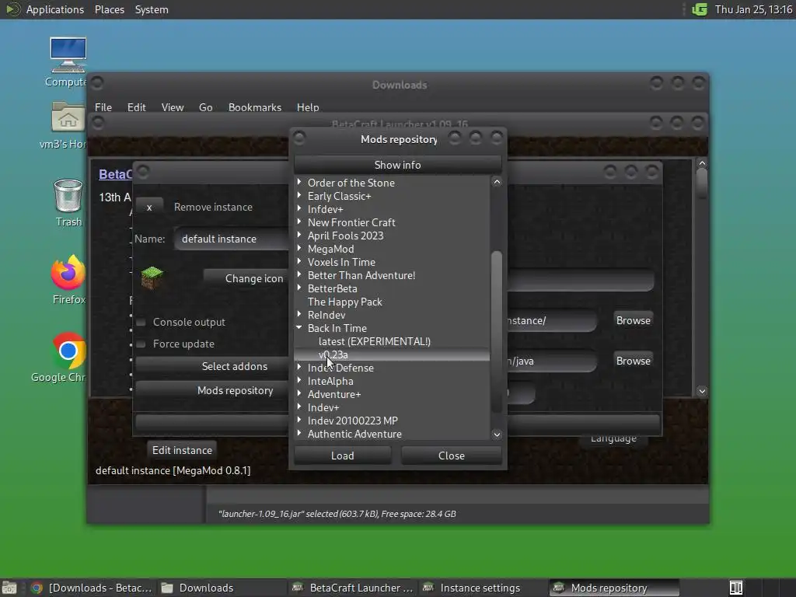The height and width of the screenshot is (597, 796).
Task: Click mods list scroll up arrow
Action: (x=497, y=182)
